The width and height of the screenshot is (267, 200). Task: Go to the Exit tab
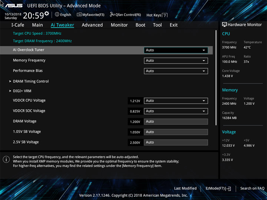point(174,25)
